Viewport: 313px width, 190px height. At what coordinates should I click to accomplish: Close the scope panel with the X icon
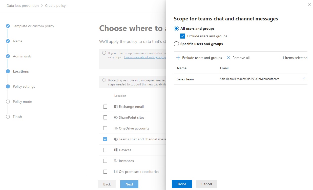309,5
